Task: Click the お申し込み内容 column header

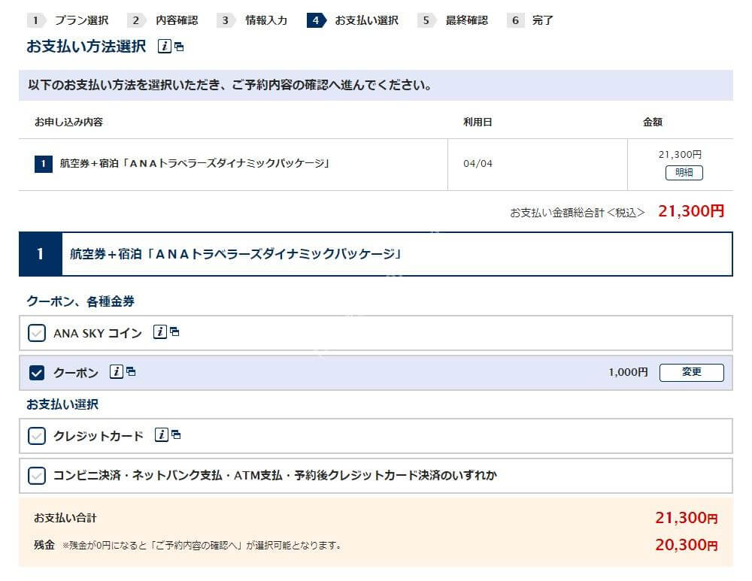Action: point(68,123)
